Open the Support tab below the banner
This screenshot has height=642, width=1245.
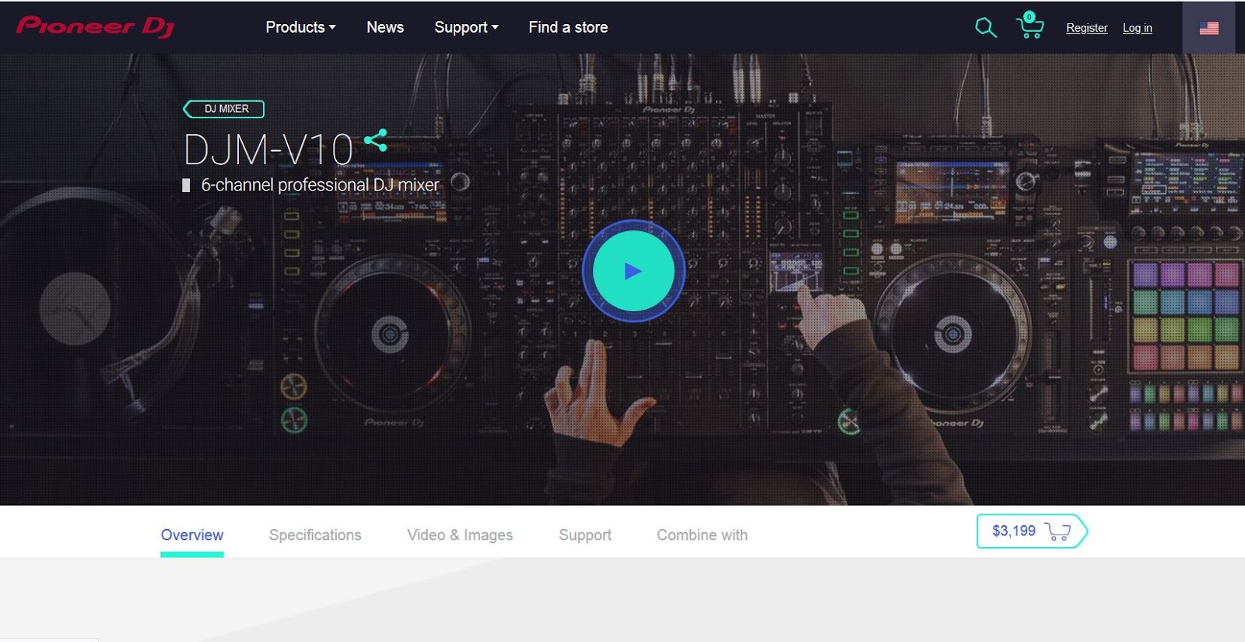(x=585, y=535)
